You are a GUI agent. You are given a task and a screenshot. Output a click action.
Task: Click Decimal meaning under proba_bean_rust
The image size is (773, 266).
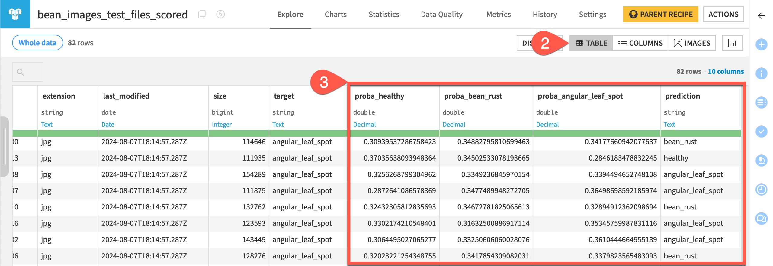(x=454, y=124)
